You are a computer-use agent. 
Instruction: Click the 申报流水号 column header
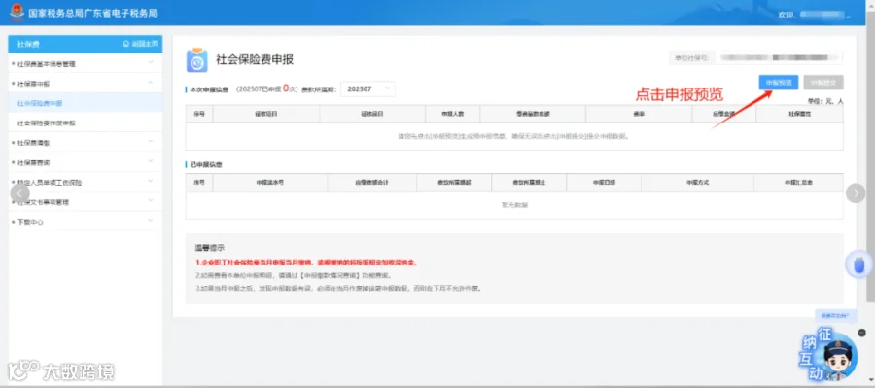click(x=270, y=183)
